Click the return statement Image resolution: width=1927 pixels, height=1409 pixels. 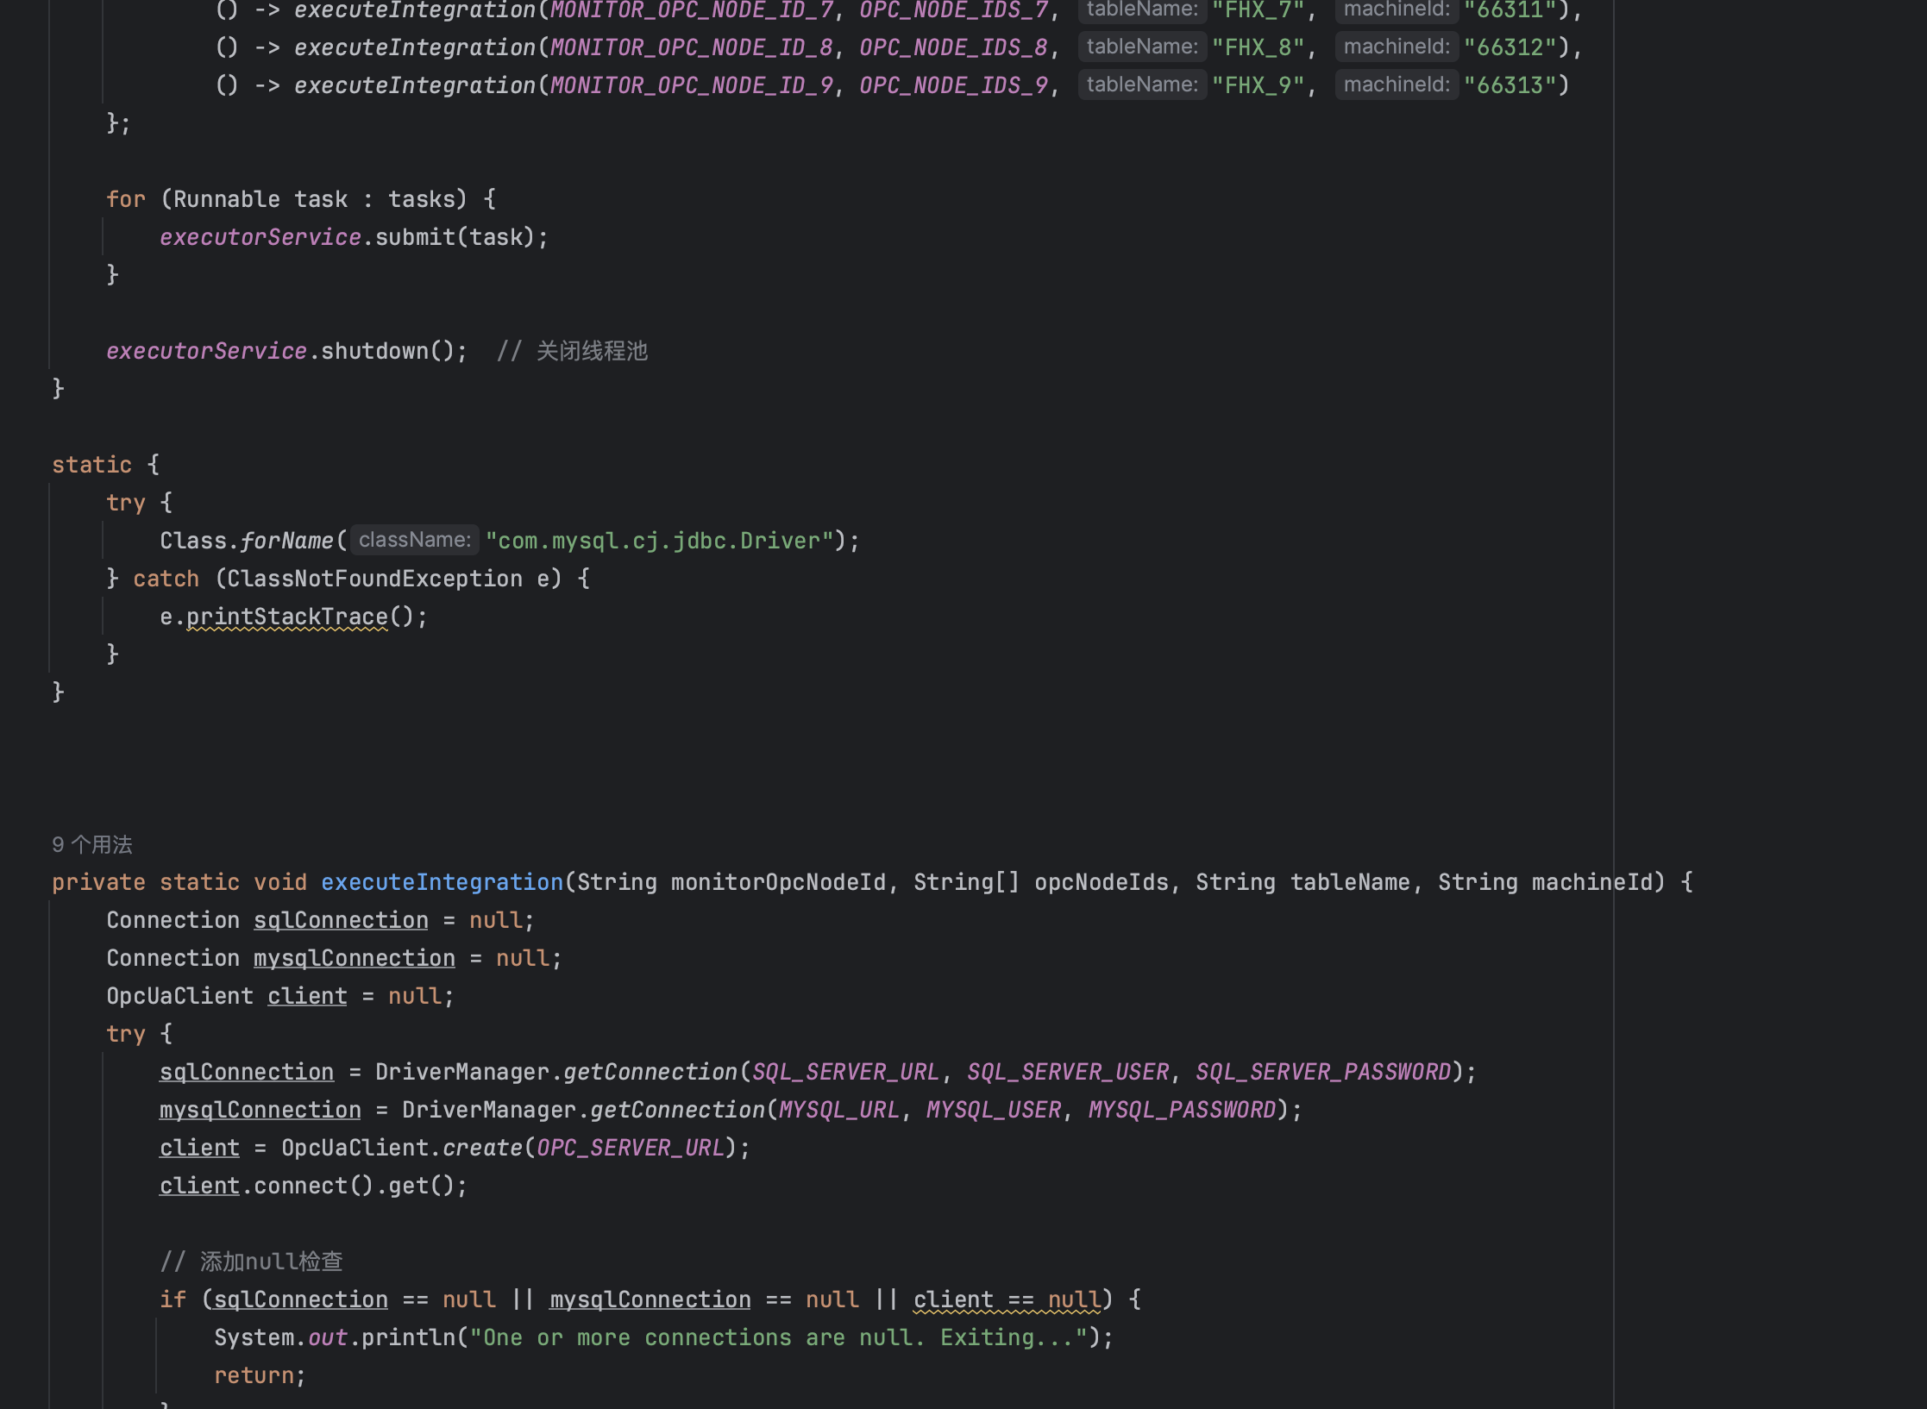coord(260,1375)
